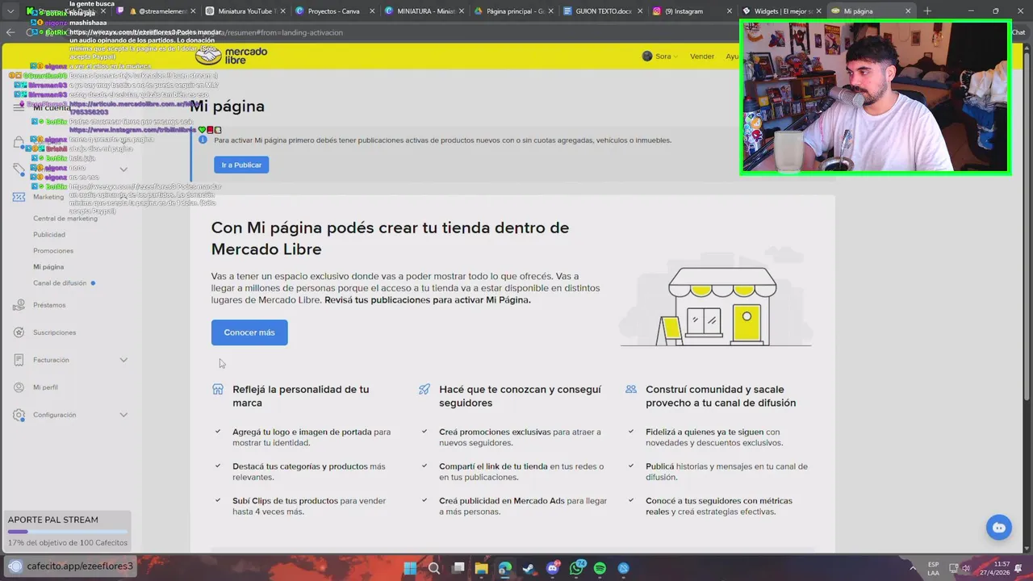Click the ESP LAA language indicator
Viewport: 1033px width, 581px height.
[934, 568]
